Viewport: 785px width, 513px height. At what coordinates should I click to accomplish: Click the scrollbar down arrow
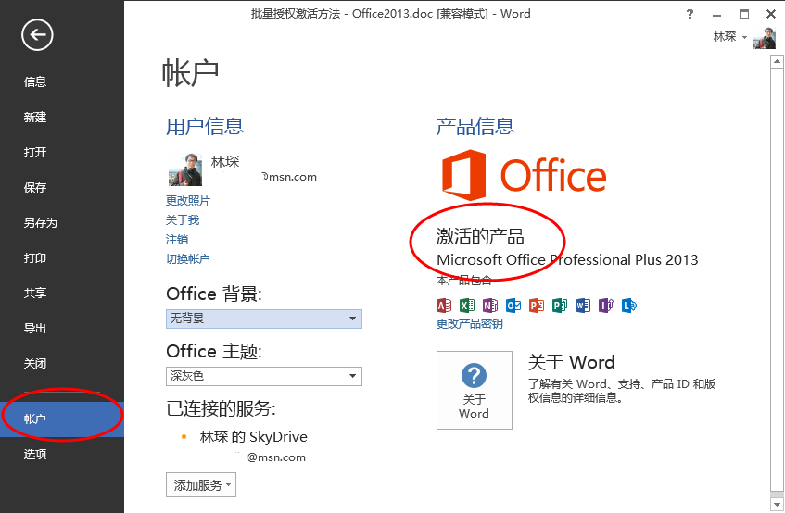(777, 504)
